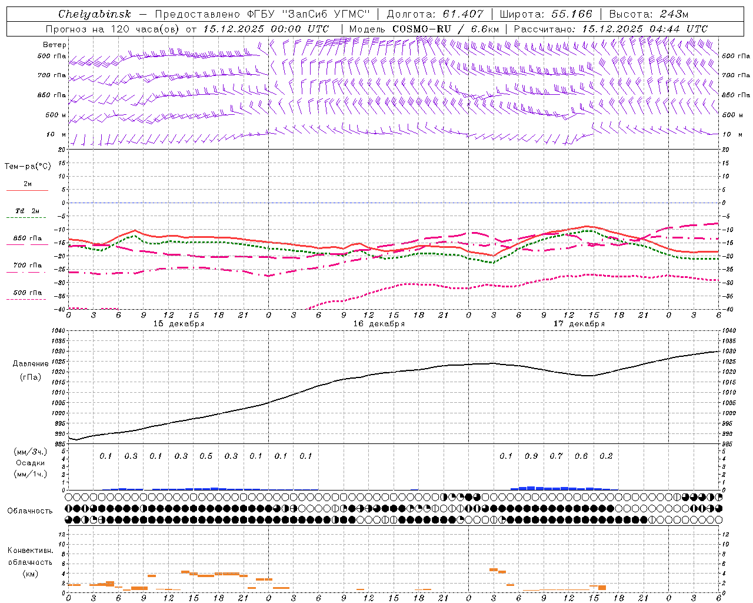The height and width of the screenshot is (603, 753).
Task: Click the dotted line sample under 500 гПа legend
Action: pos(27,299)
